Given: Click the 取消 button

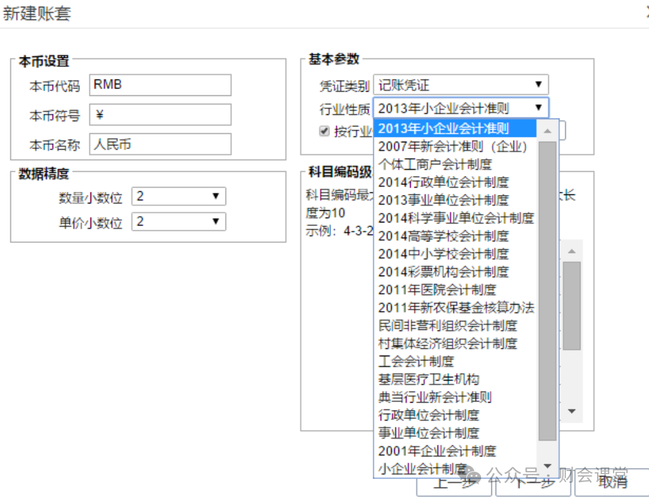Looking at the screenshot, I should [612, 482].
